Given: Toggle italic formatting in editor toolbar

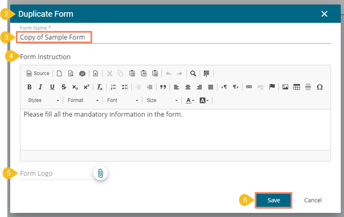Looking at the screenshot, I should pos(41,87).
